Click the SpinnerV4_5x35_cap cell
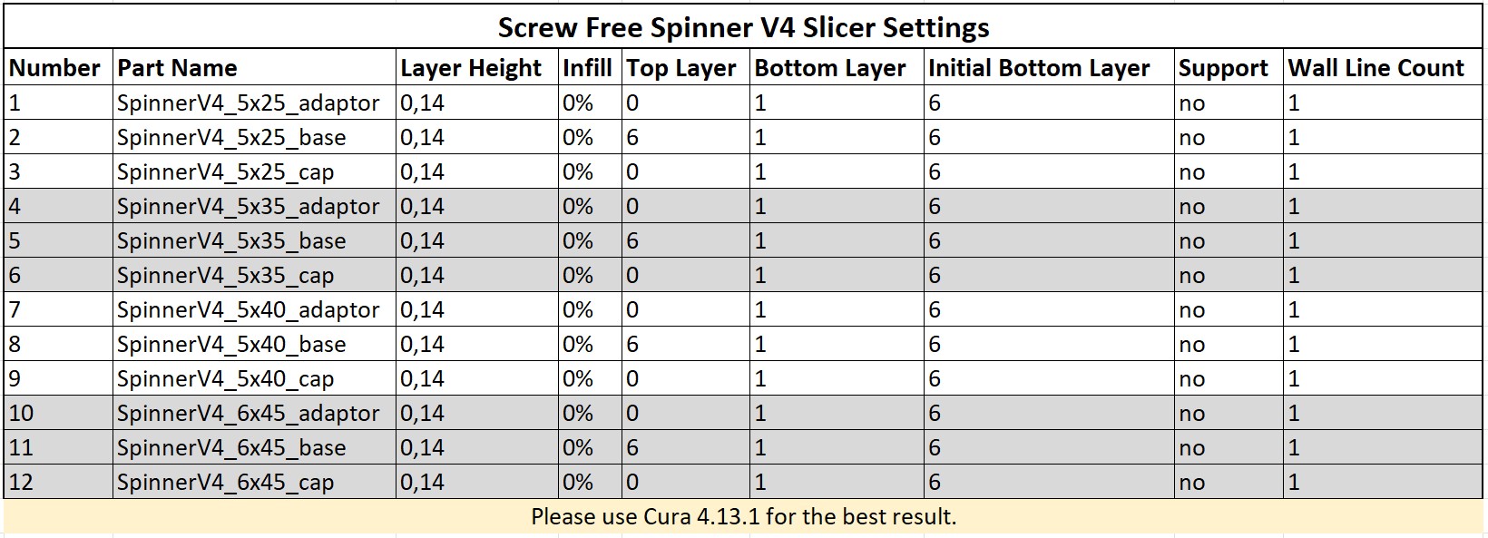This screenshot has width=1488, height=538. (225, 276)
